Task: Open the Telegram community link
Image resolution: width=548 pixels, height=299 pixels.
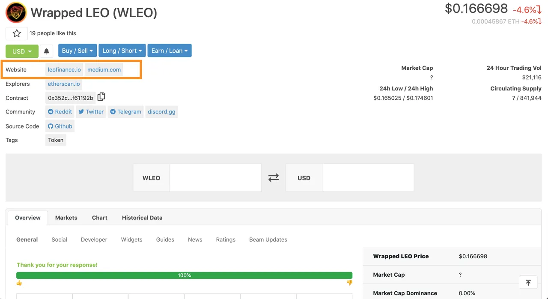Action: (x=125, y=112)
